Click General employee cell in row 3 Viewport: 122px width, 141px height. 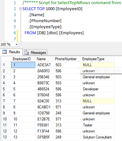coord(98,77)
